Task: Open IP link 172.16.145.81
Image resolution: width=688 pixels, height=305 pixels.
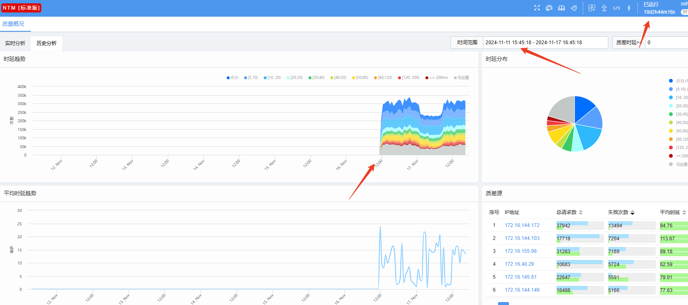Action: pyautogui.click(x=521, y=277)
